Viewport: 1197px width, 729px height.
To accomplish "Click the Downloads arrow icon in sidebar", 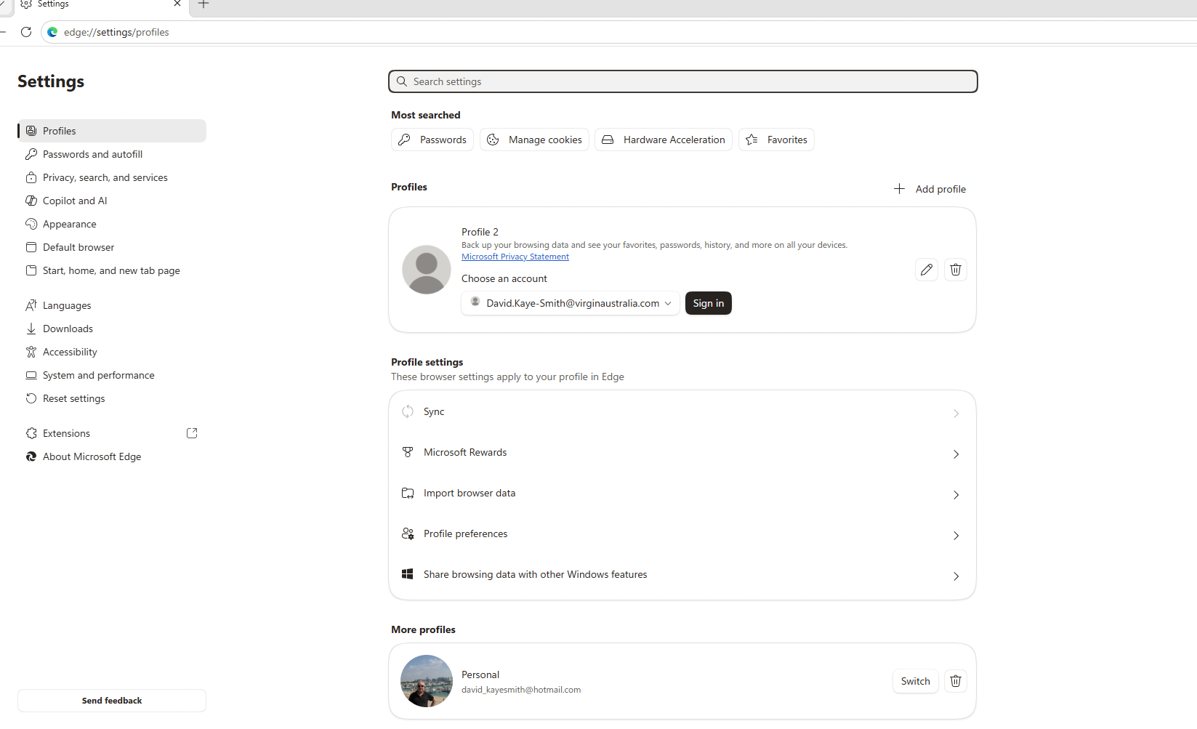I will tap(31, 329).
